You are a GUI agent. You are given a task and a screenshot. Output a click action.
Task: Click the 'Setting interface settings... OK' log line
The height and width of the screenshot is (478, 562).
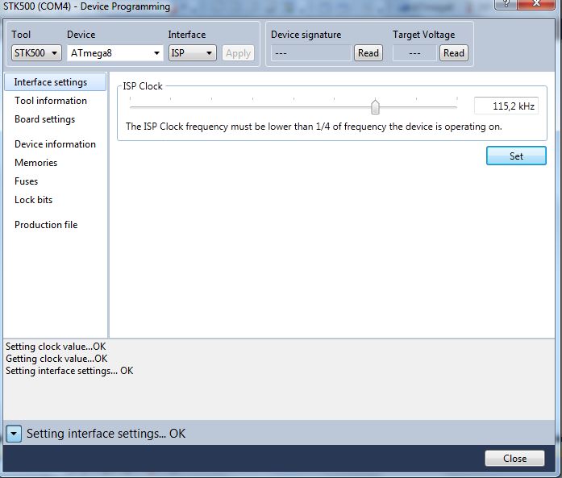[69, 371]
